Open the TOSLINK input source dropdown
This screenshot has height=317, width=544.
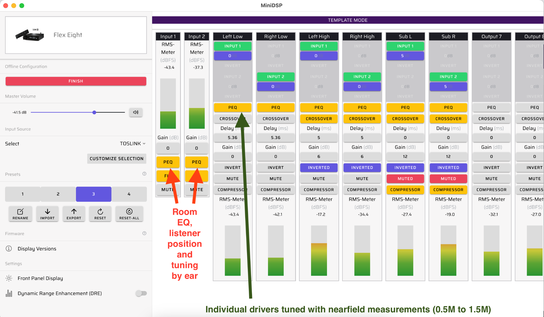coord(133,144)
